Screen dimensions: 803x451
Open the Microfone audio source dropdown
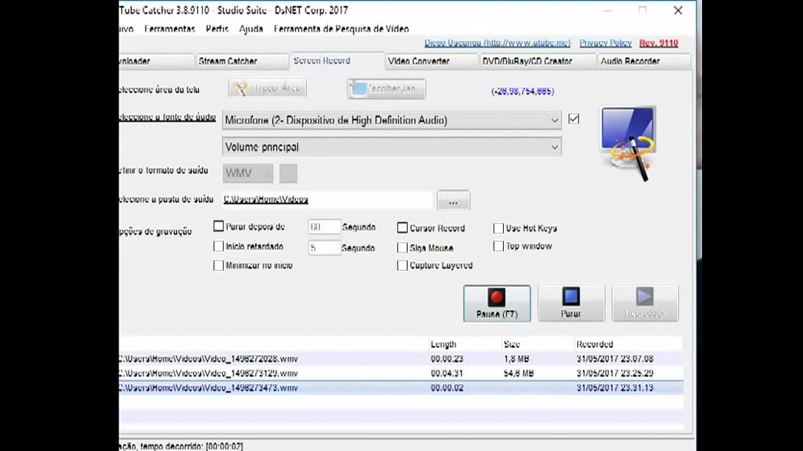[x=391, y=120]
